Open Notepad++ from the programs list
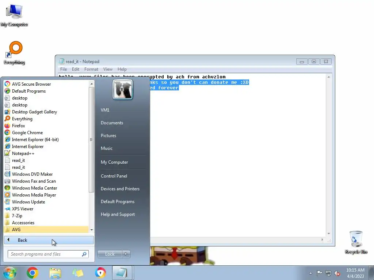Screen dimensions: 374x280 click(x=46, y=153)
